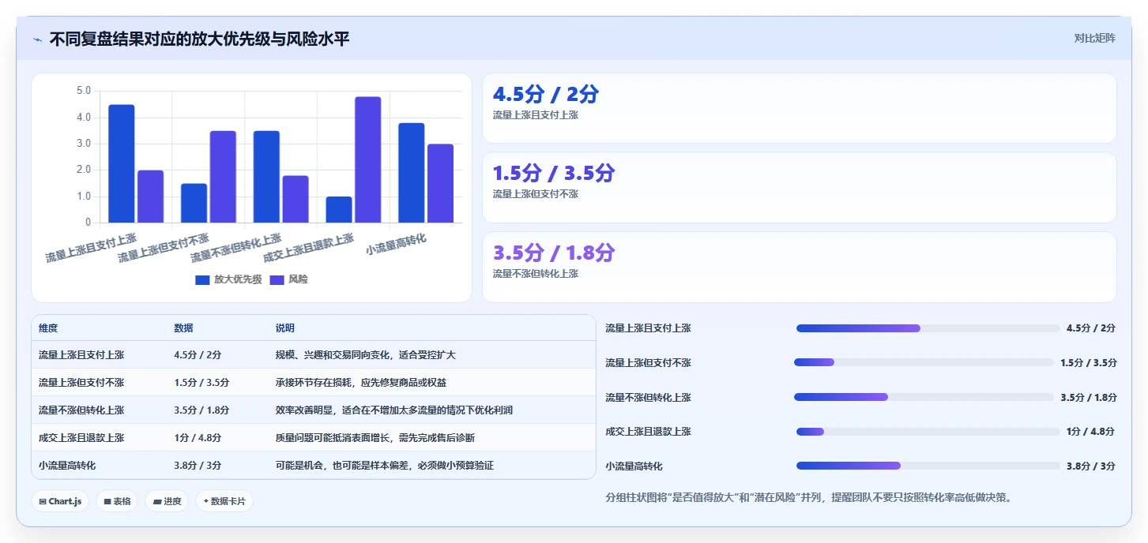1148x543 pixels.
Task: Click the 2.0 purple risk bar for 流量上涨且支付上涨
Action: (150, 197)
